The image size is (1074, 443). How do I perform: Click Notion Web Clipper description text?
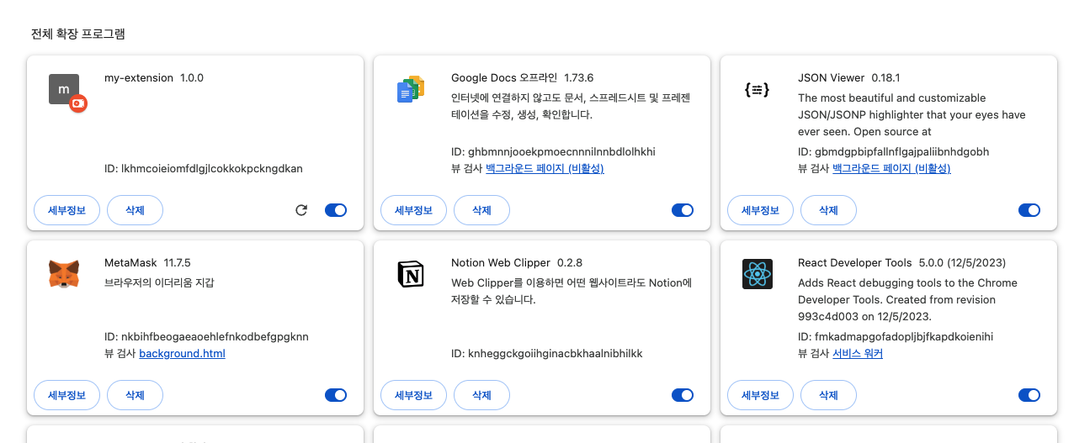coord(572,292)
